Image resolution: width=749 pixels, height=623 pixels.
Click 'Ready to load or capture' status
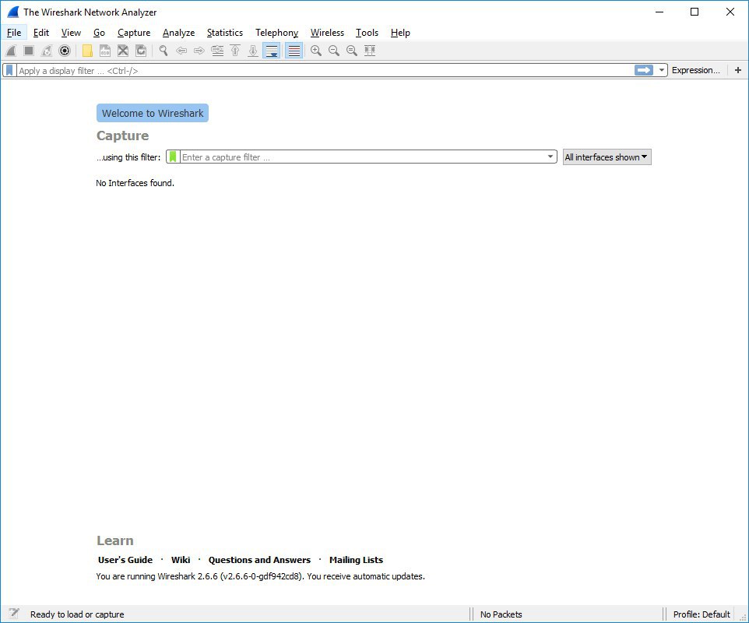pyautogui.click(x=77, y=614)
